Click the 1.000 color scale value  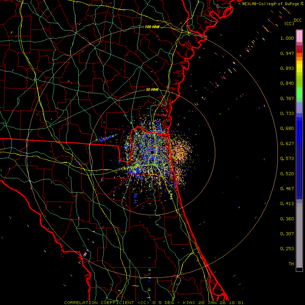point(287,38)
